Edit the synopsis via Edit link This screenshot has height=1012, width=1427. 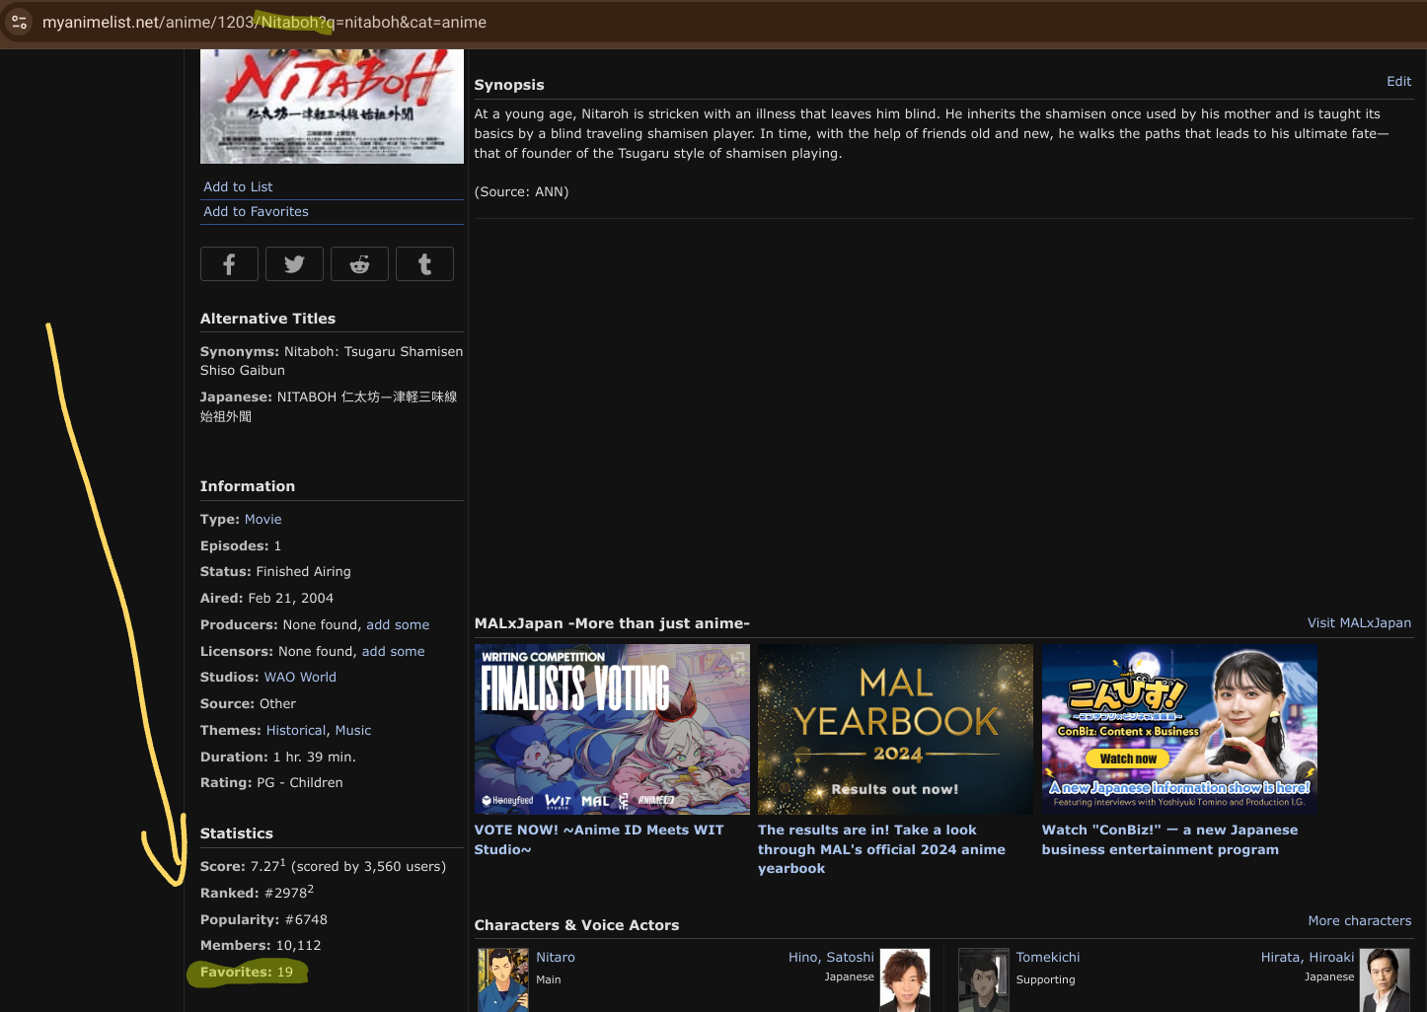click(1398, 81)
